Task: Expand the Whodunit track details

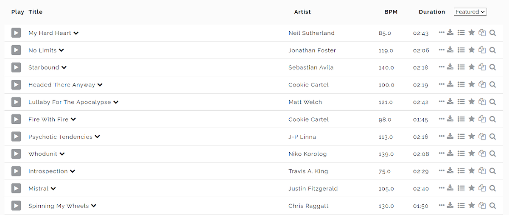Action: [62, 154]
